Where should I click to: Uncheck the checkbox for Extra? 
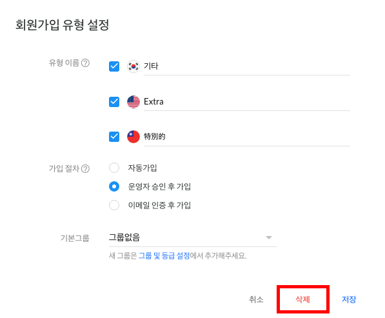pos(114,102)
